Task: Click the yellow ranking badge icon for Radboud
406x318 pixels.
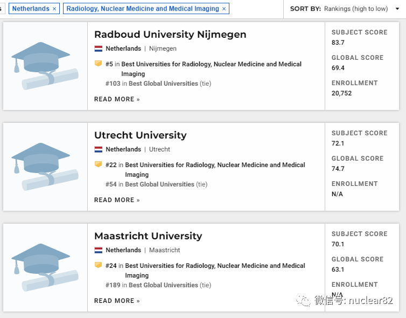Action: [98, 64]
